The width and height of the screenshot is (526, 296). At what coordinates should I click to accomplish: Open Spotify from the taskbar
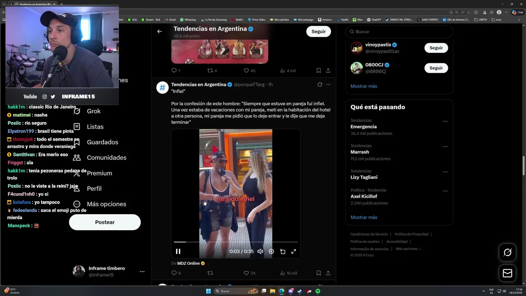tap(318, 291)
